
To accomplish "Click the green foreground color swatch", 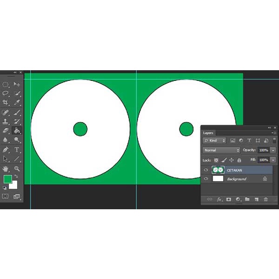I will 7,179.
